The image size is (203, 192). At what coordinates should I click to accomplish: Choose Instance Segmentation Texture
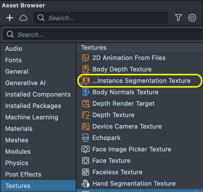pyautogui.click(x=141, y=81)
